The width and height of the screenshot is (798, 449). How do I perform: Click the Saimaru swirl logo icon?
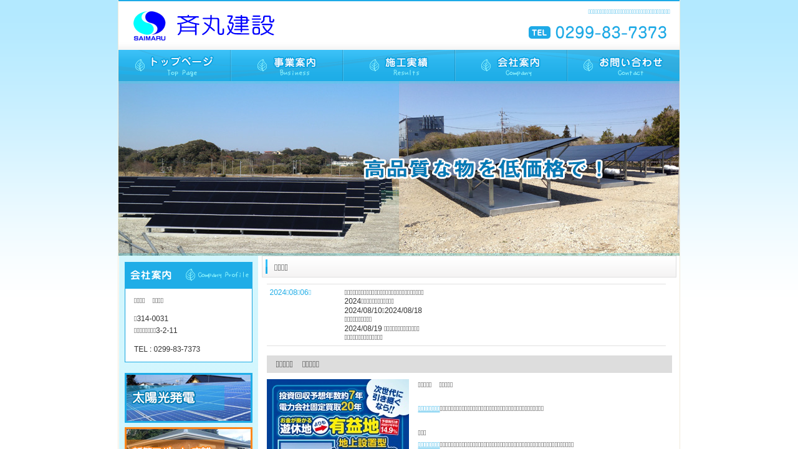(149, 24)
